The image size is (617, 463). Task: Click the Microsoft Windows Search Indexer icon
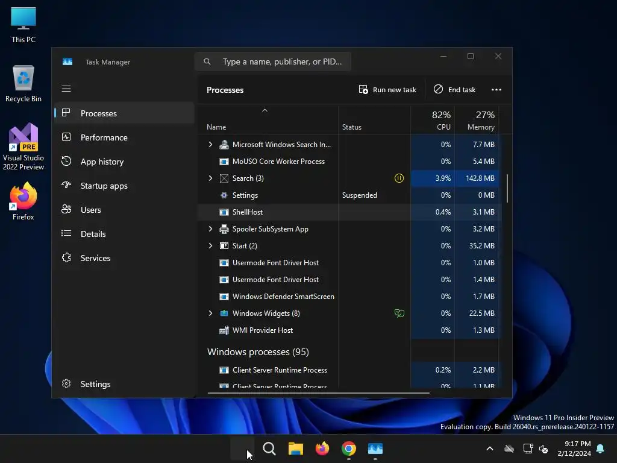[224, 145]
